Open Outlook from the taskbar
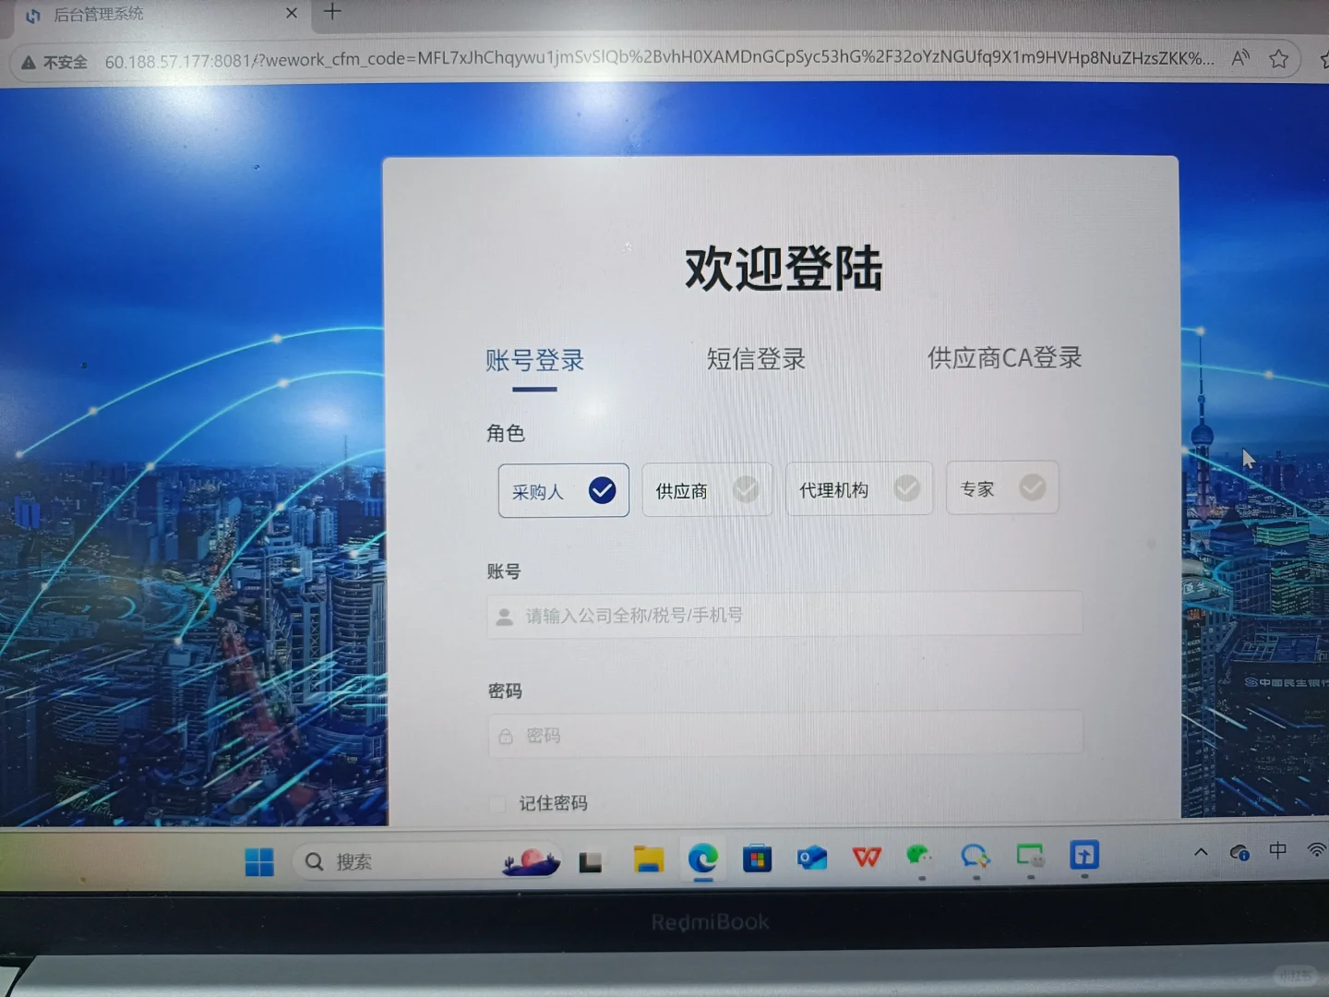1329x997 pixels. coord(810,859)
